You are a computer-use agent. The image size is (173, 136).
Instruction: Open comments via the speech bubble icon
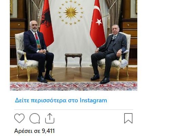coord(35,118)
